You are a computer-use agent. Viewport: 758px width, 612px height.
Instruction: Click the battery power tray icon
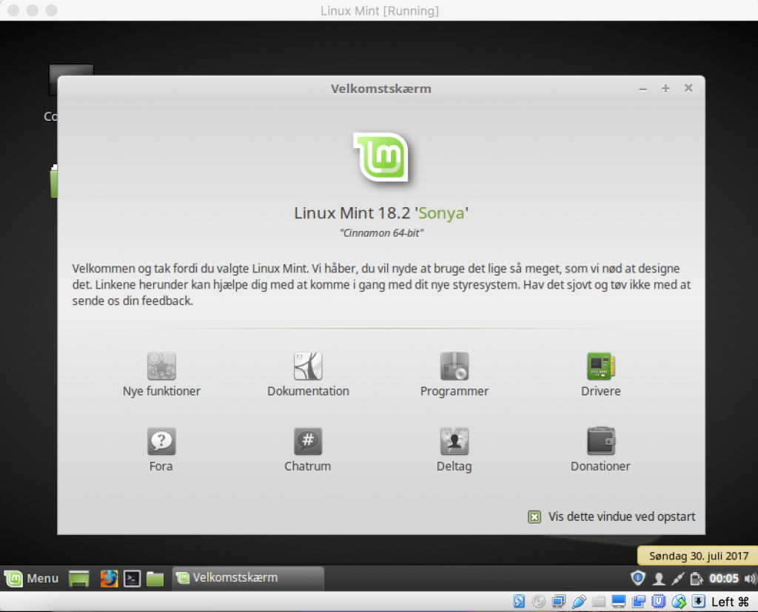(x=696, y=578)
